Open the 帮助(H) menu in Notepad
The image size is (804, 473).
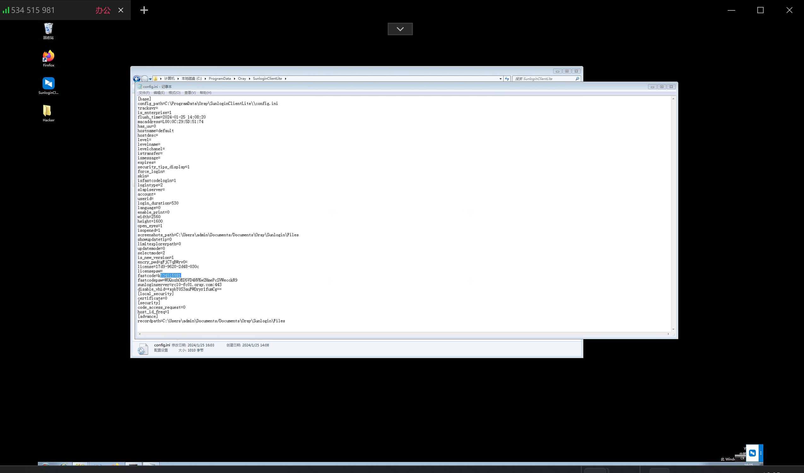(x=205, y=93)
